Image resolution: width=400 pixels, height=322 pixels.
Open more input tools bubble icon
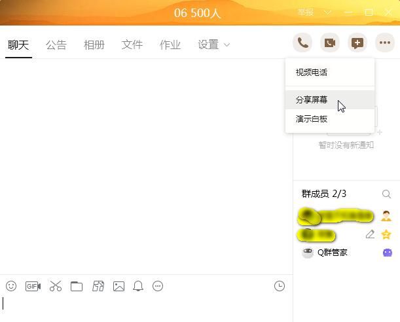158,286
